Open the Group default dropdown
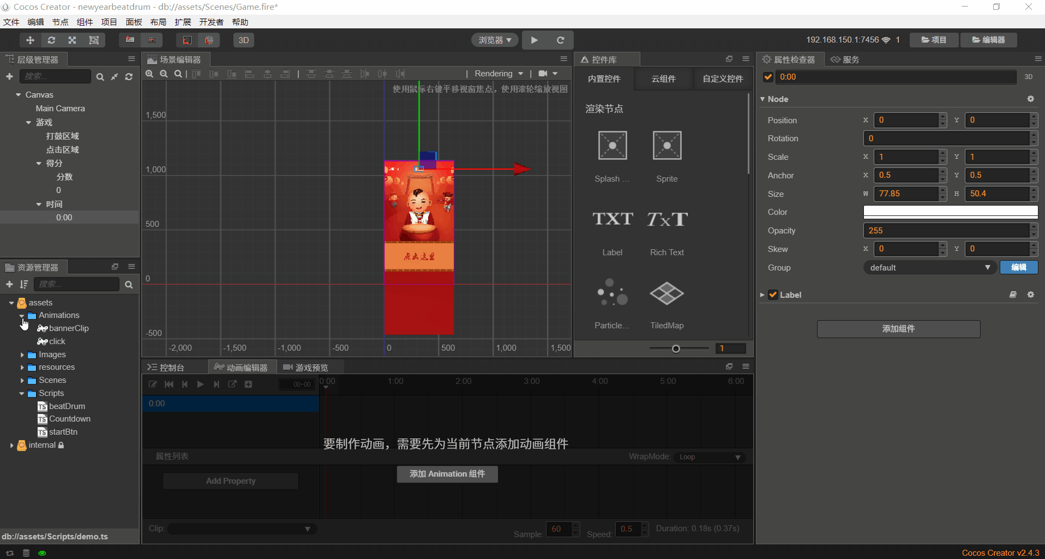The width and height of the screenshot is (1045, 559). (x=930, y=268)
